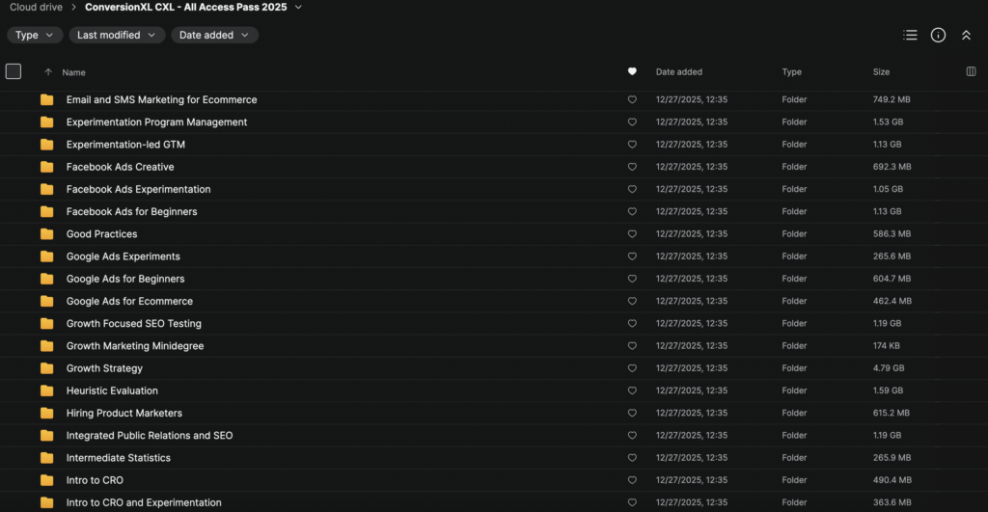The width and height of the screenshot is (988, 512).
Task: Expand the ConversionXL folder breadcrumb chevron
Action: click(x=298, y=8)
